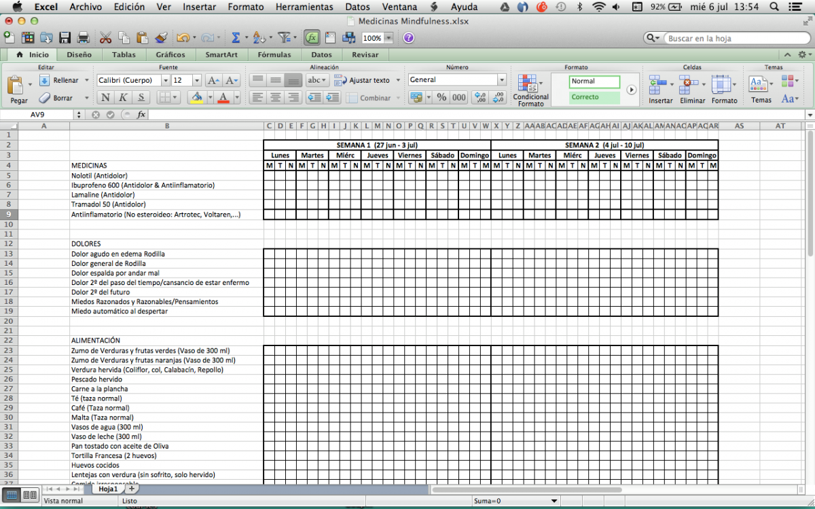Align text to the left

[x=258, y=98]
